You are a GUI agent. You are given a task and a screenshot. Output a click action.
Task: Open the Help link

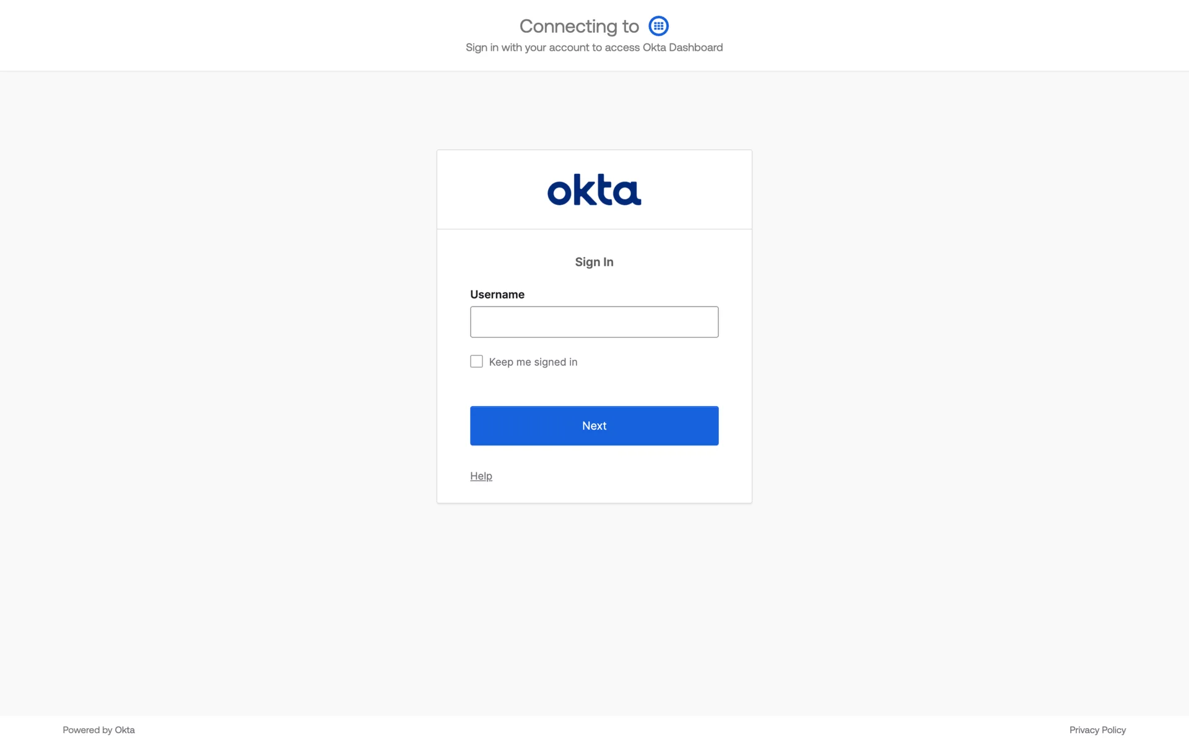coord(481,476)
